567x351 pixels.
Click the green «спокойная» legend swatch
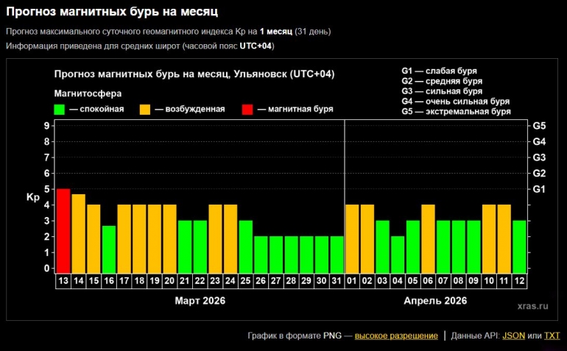(x=60, y=110)
